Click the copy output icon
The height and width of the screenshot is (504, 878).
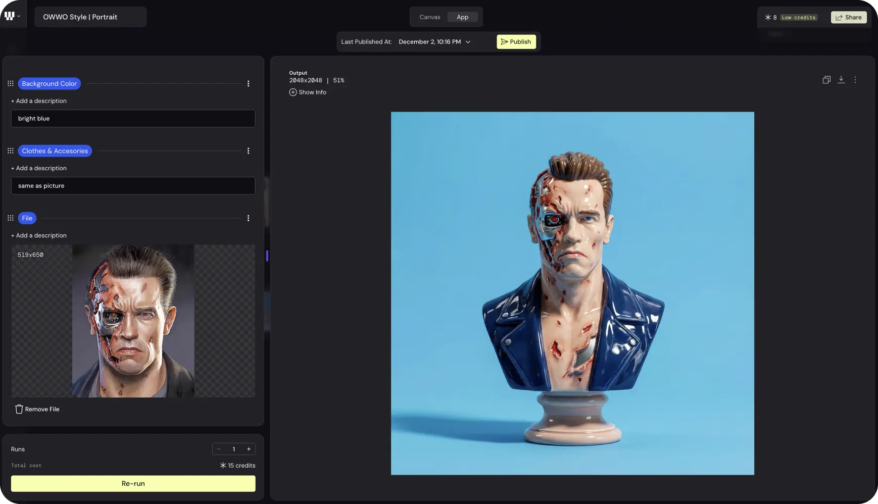tap(826, 80)
